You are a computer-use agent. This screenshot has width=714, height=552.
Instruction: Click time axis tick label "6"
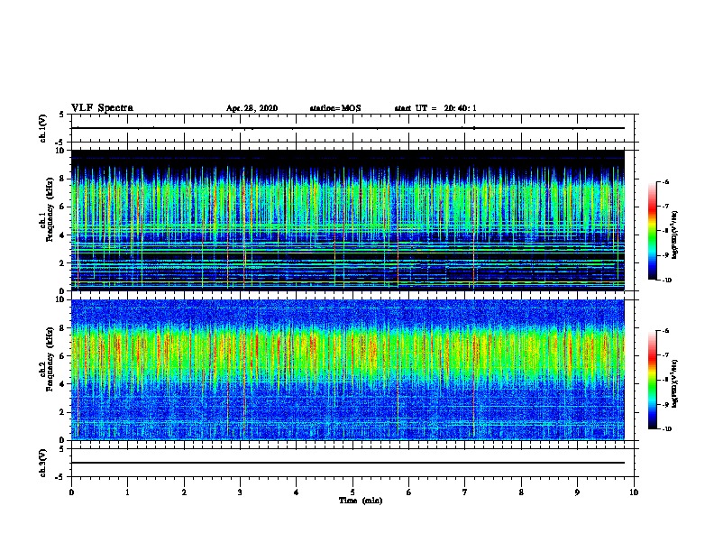(x=409, y=492)
